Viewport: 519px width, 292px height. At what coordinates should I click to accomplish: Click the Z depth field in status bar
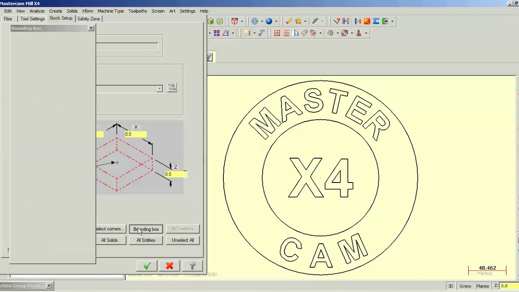coord(510,286)
